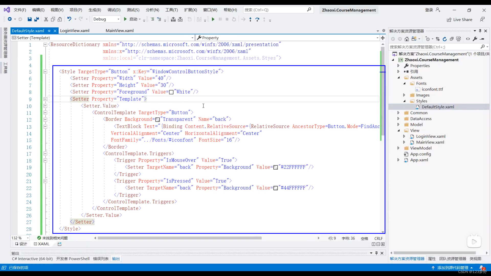Viewport: 491px width, 276px height.
Task: Open the 文件(F) menu
Action: pos(20,10)
